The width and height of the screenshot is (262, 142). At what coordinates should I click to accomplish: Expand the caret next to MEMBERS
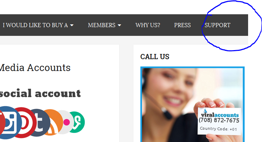point(119,25)
